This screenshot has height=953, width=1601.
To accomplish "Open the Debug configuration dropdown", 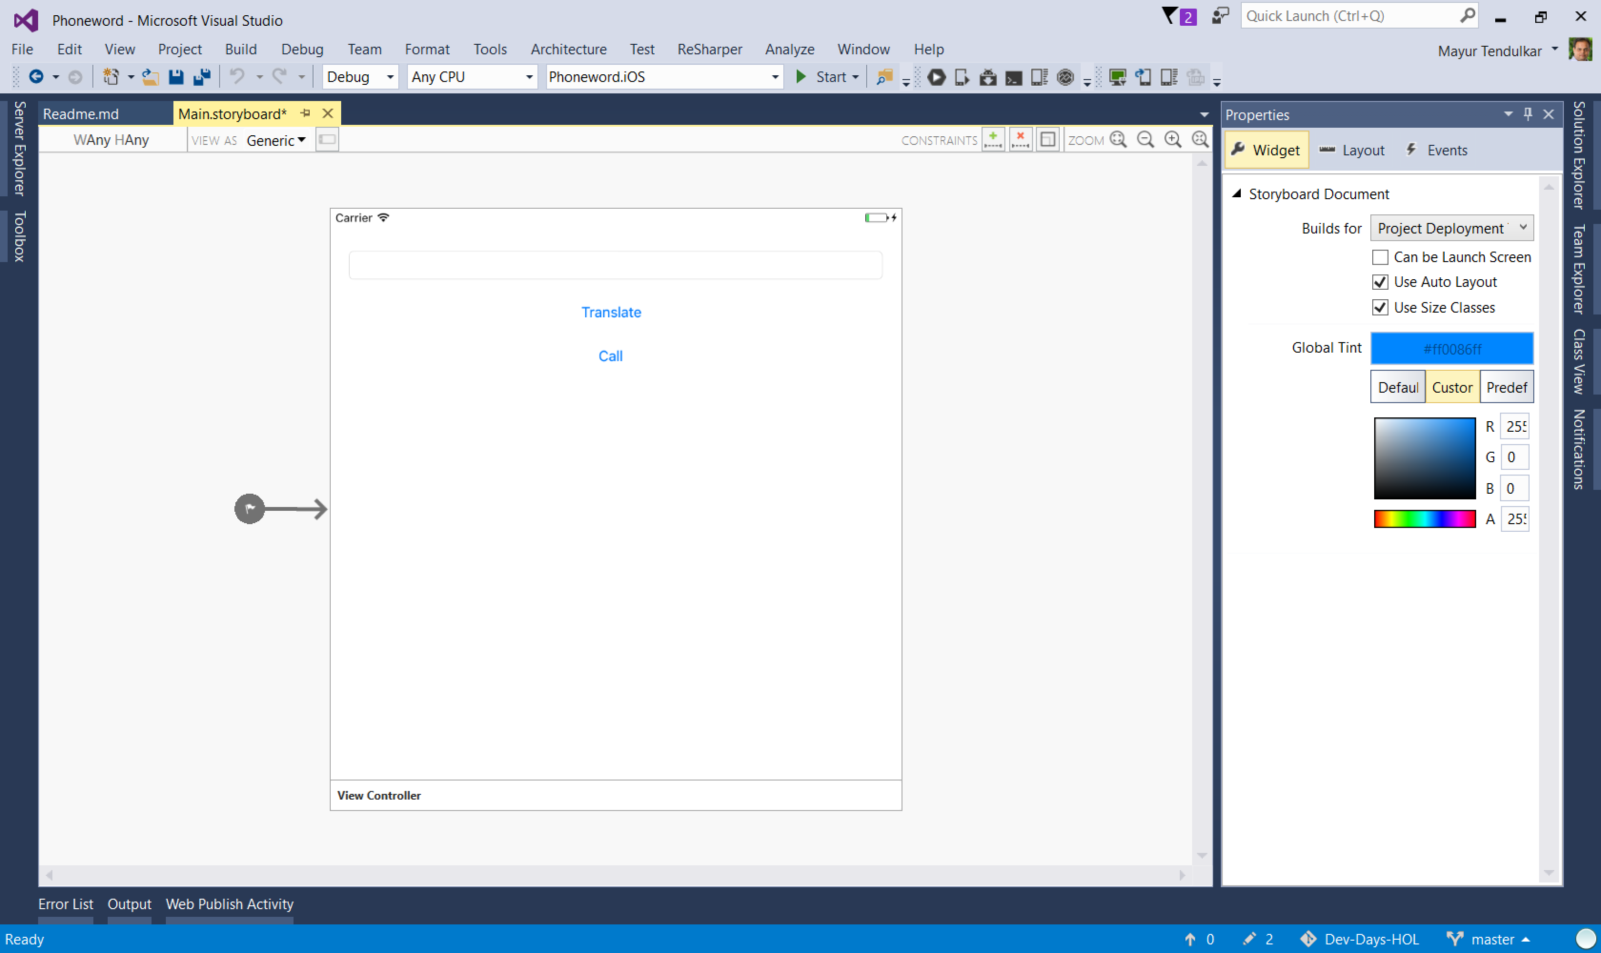I will click(x=360, y=77).
